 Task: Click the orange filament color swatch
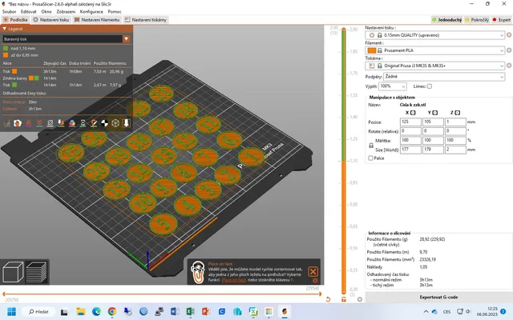point(372,50)
